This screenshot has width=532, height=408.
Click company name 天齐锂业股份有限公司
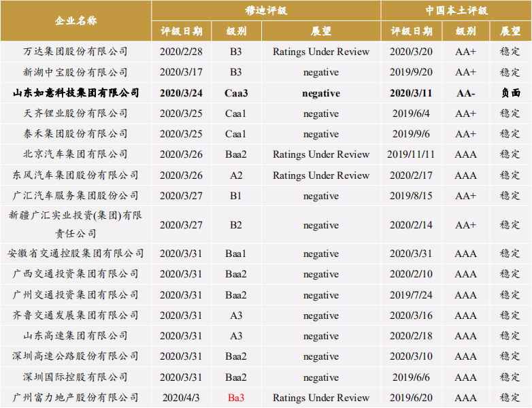pyautogui.click(x=76, y=114)
